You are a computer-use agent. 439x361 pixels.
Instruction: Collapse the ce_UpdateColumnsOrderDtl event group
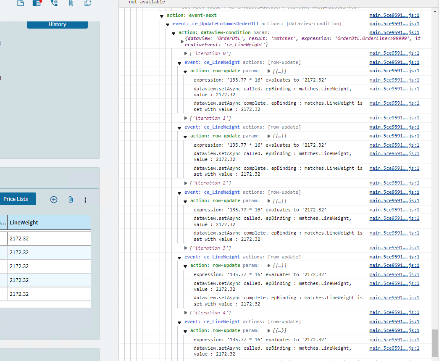point(168,24)
